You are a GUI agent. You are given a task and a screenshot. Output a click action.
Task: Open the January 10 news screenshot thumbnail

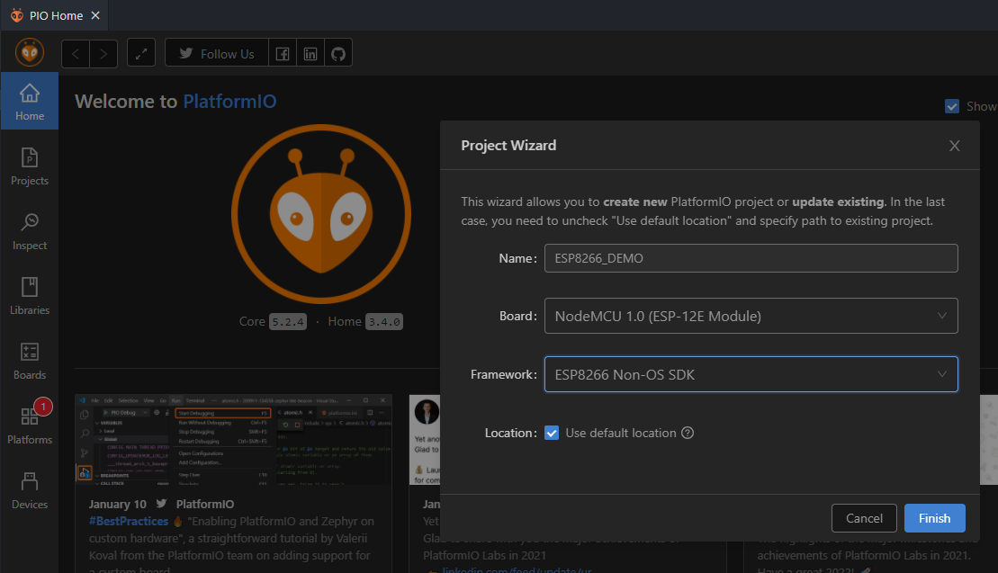(x=234, y=440)
